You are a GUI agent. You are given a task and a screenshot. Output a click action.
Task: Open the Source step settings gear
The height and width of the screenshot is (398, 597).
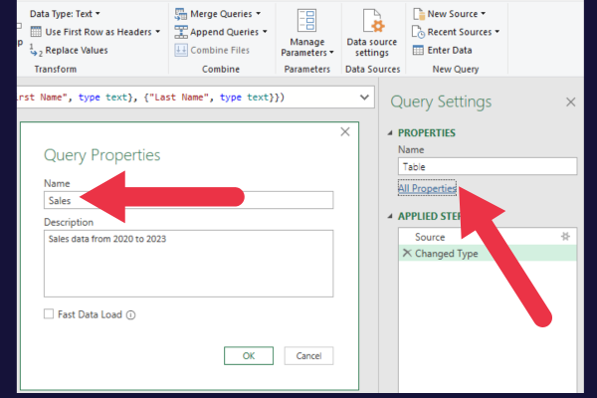pyautogui.click(x=566, y=237)
